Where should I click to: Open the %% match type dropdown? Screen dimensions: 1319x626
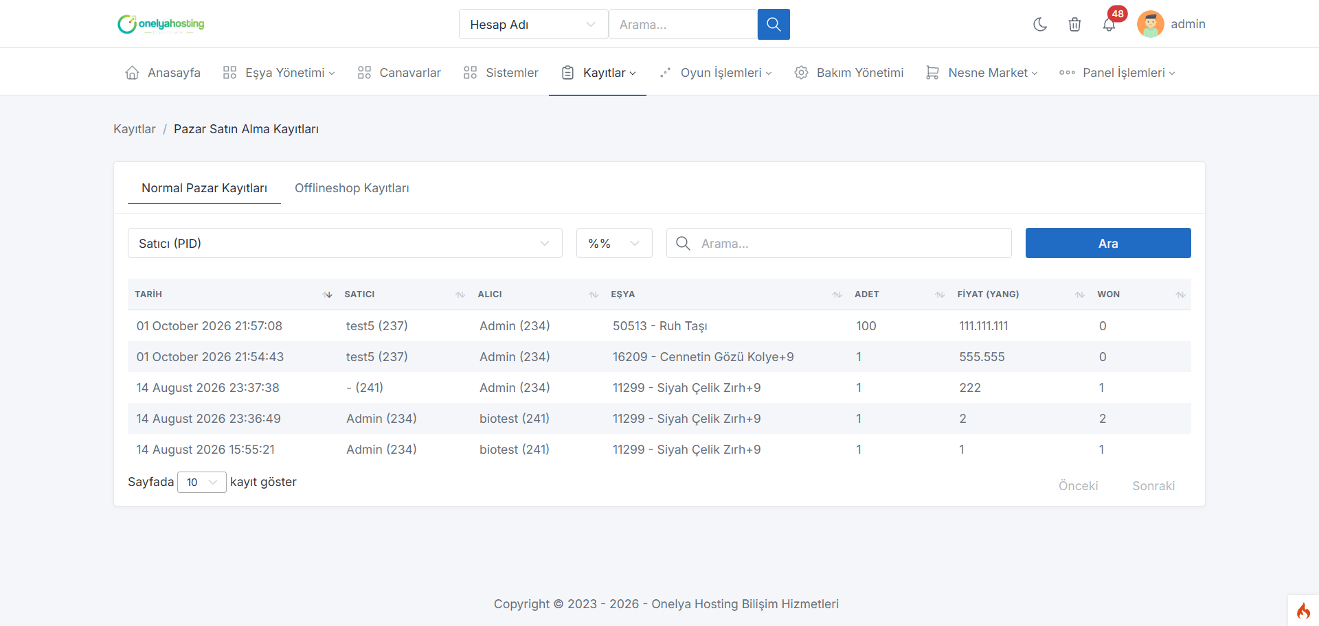[x=614, y=243]
